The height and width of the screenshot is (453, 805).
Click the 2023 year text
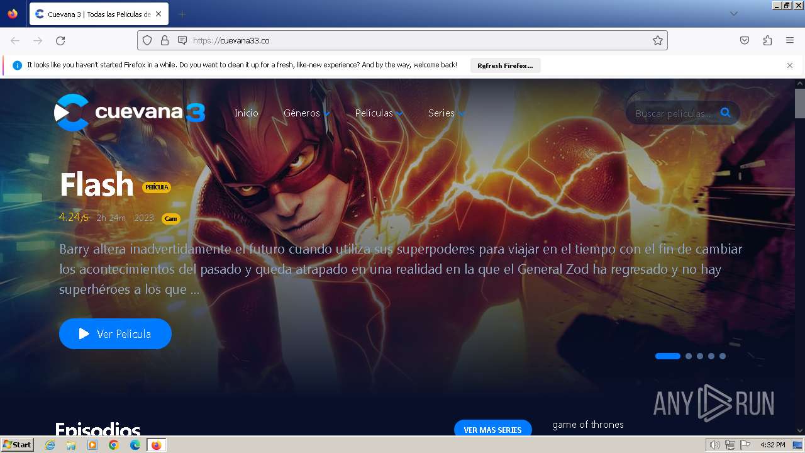pos(144,218)
